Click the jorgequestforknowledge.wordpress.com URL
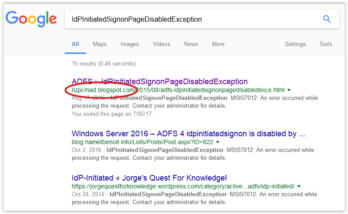This screenshot has height=214, width=348. 183,186
